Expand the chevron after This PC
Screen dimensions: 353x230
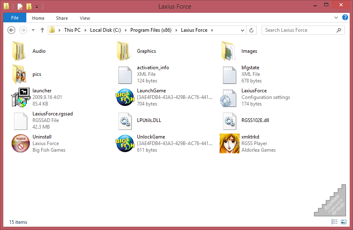coord(85,30)
